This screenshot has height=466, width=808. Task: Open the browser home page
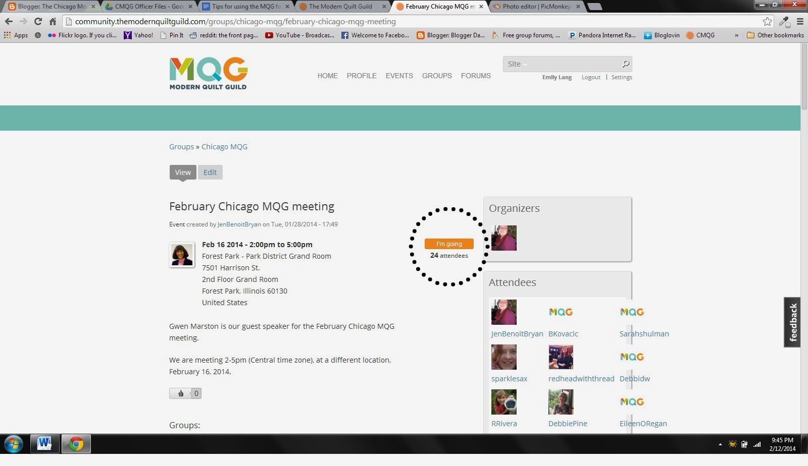tap(53, 21)
